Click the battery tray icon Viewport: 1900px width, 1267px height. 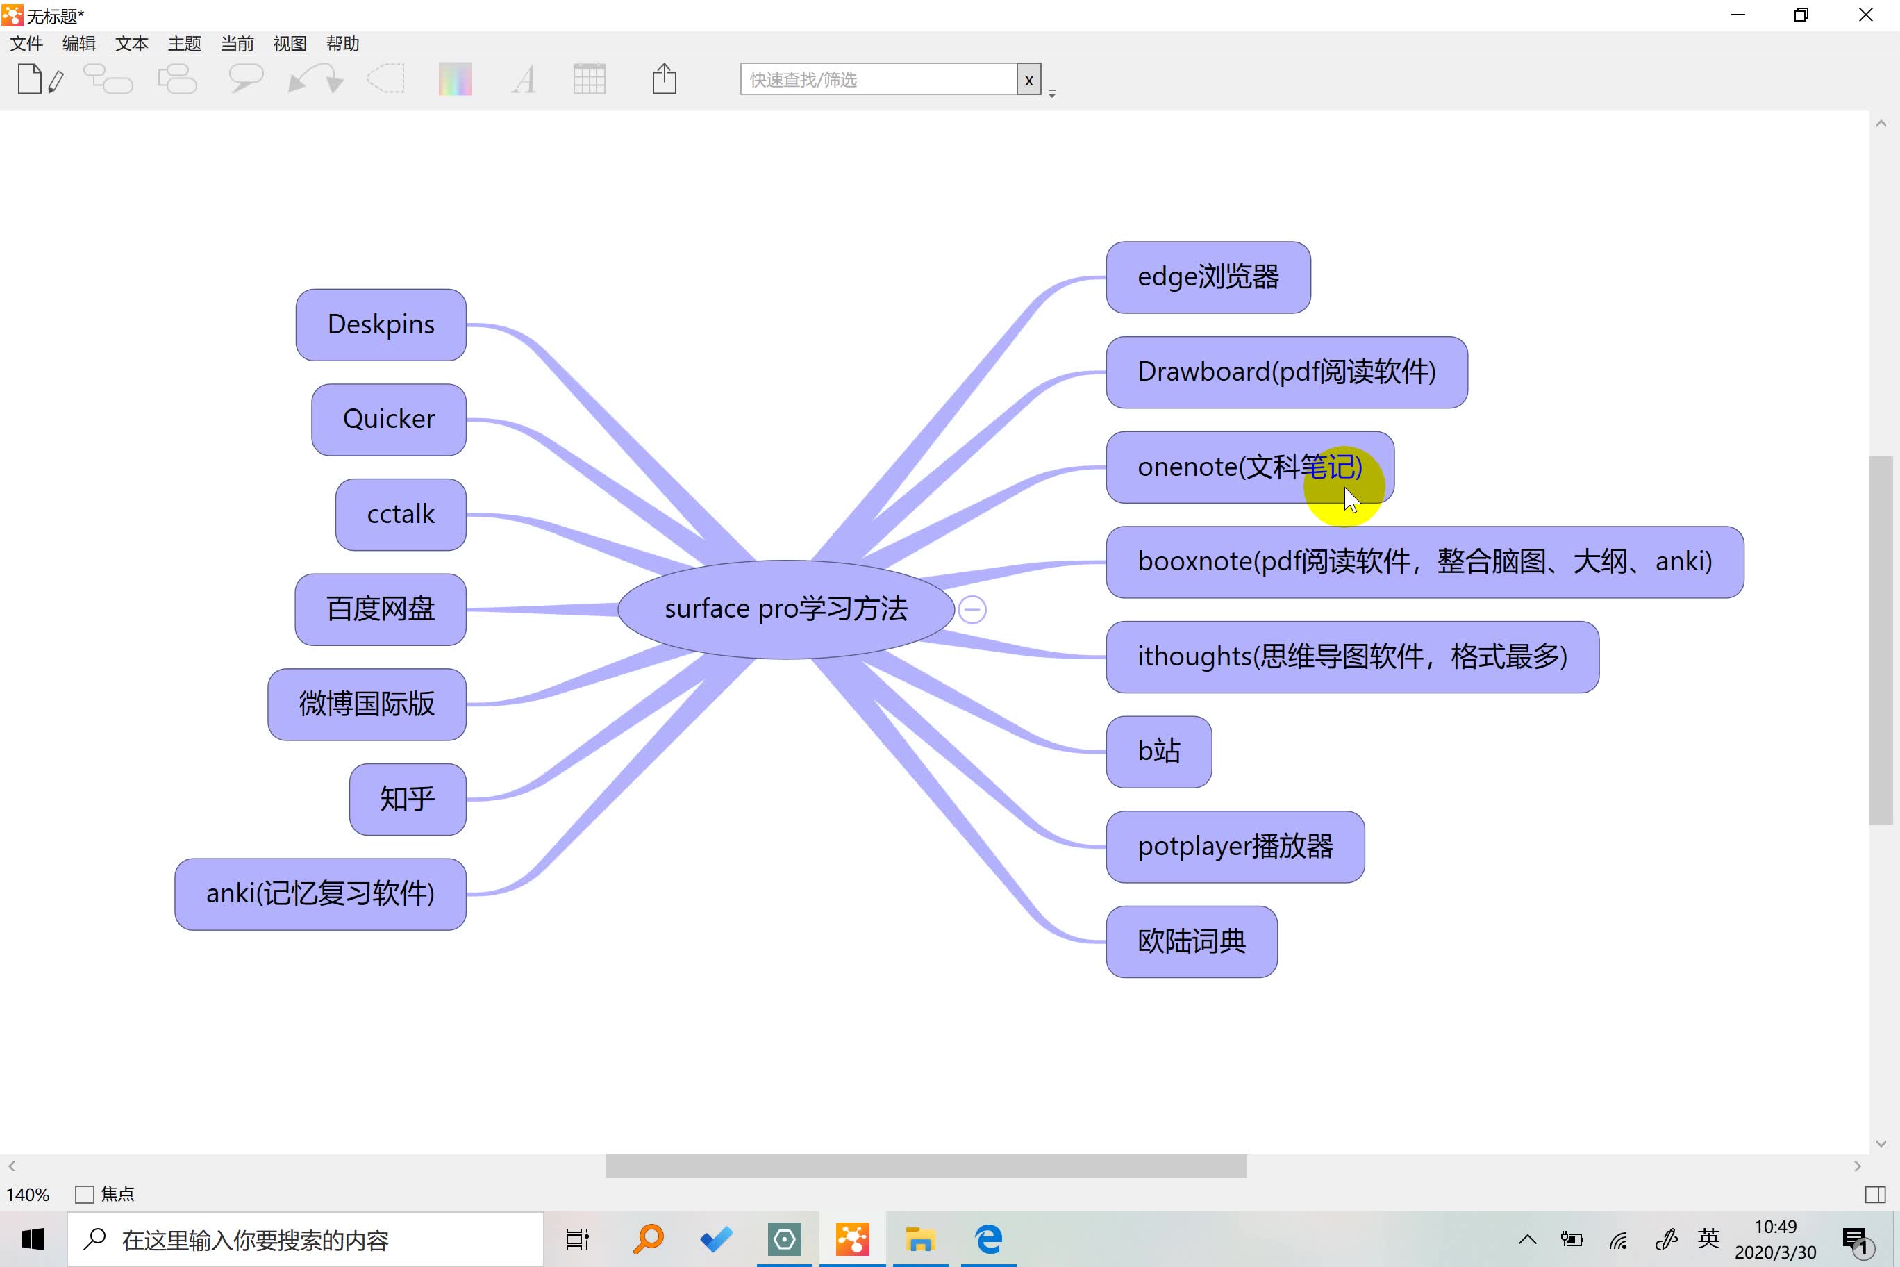coord(1572,1239)
